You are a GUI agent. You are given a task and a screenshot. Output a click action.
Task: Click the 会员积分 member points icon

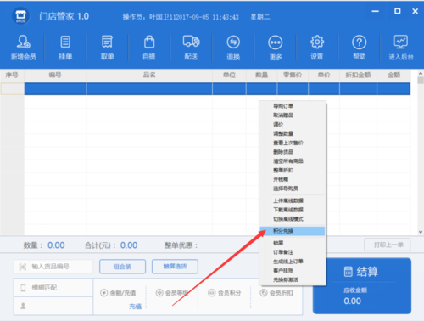click(212, 292)
